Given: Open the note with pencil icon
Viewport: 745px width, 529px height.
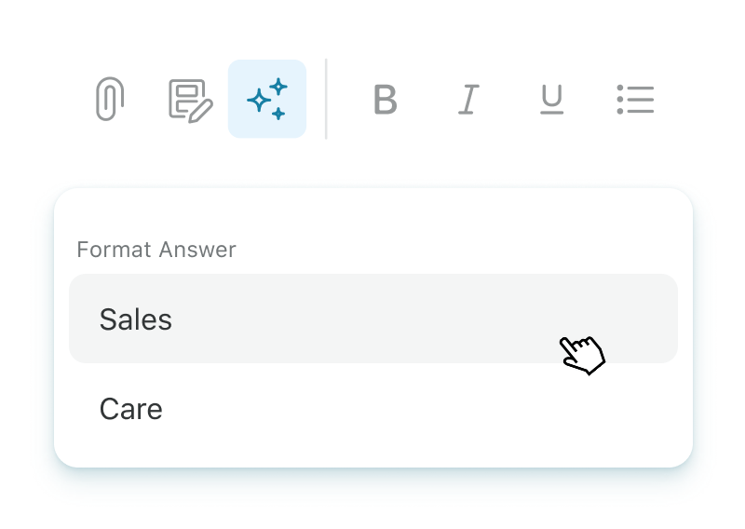Looking at the screenshot, I should click(x=190, y=100).
